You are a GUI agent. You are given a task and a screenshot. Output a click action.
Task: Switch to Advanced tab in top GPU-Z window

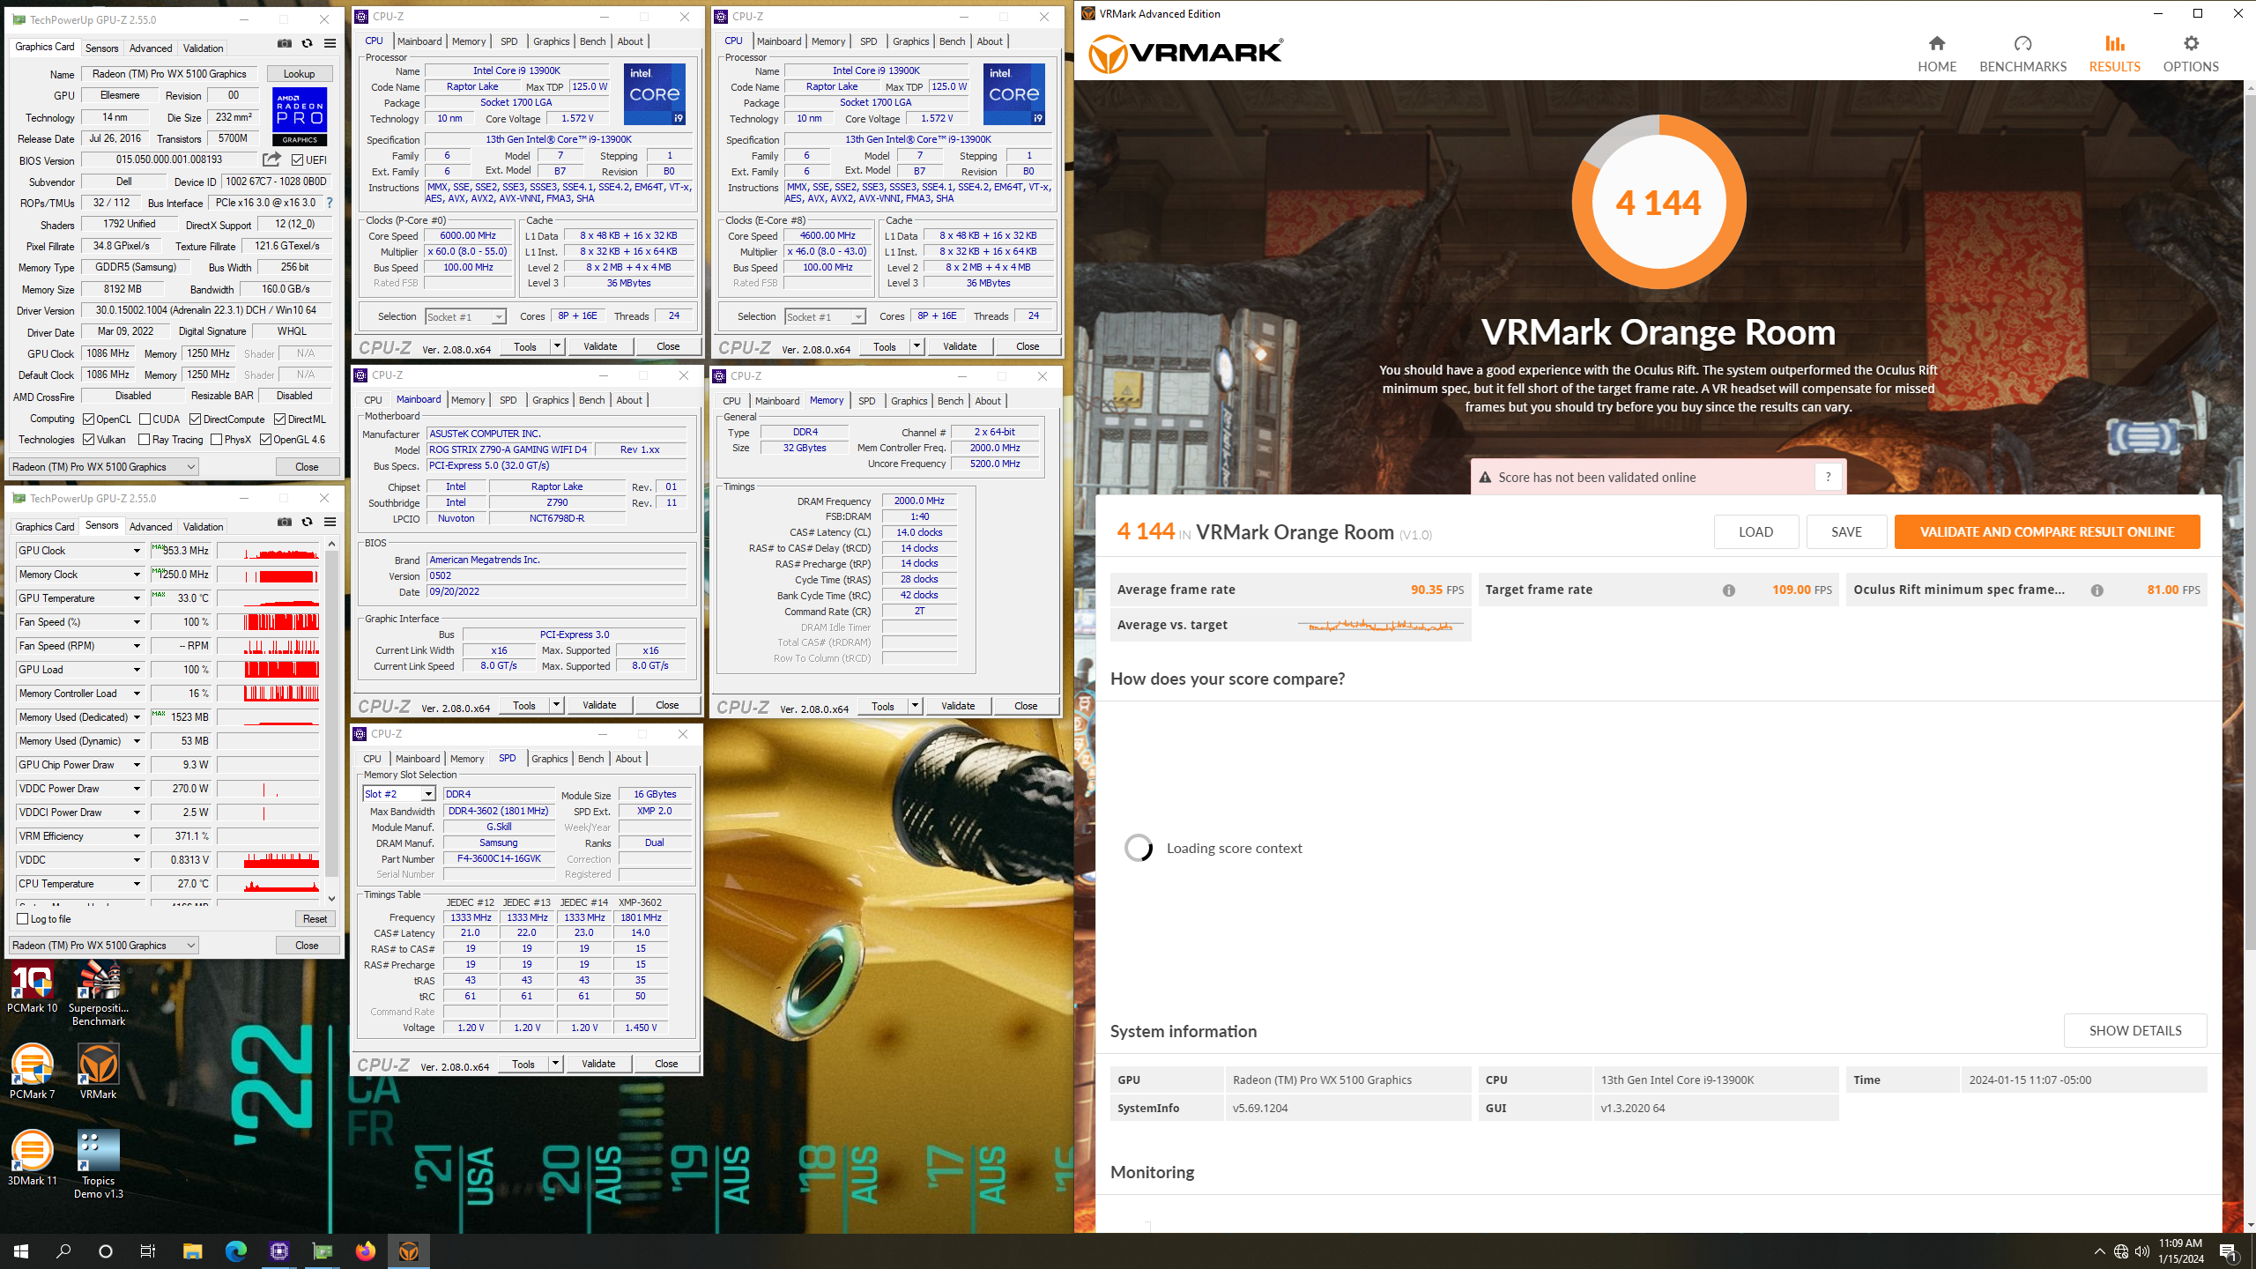tap(151, 48)
